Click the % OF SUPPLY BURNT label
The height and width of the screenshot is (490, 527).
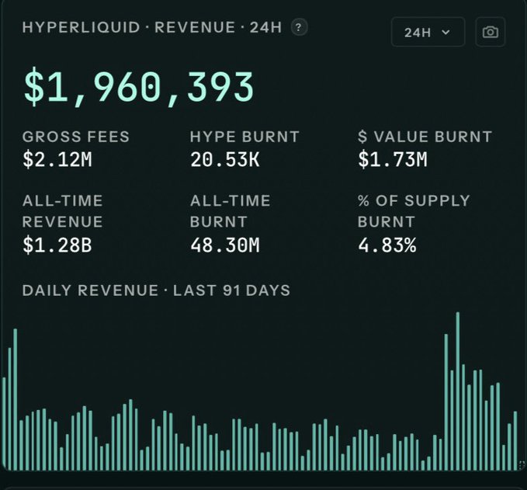click(414, 211)
